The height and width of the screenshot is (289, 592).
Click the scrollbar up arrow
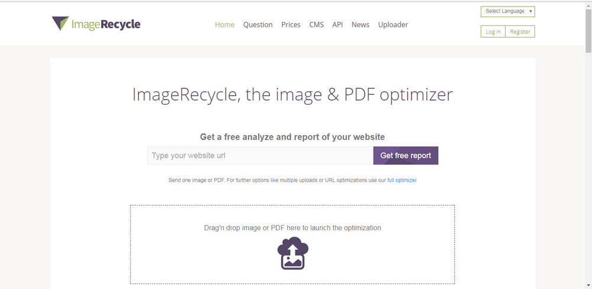coord(588,5)
